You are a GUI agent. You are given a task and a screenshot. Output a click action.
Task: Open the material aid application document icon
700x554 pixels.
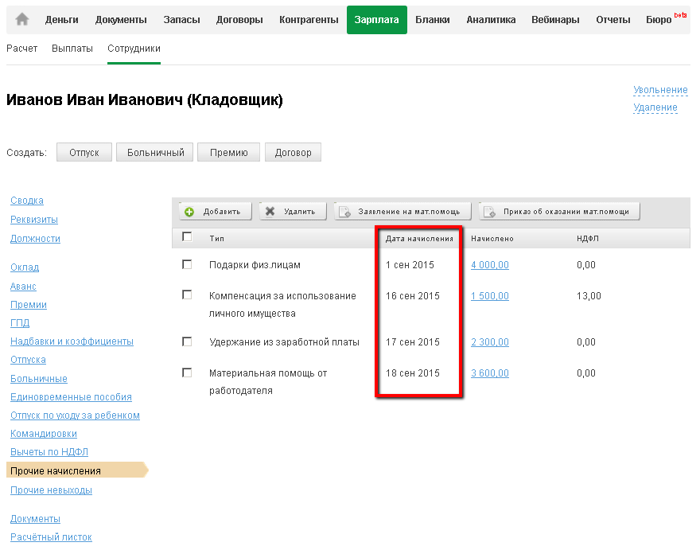(345, 212)
